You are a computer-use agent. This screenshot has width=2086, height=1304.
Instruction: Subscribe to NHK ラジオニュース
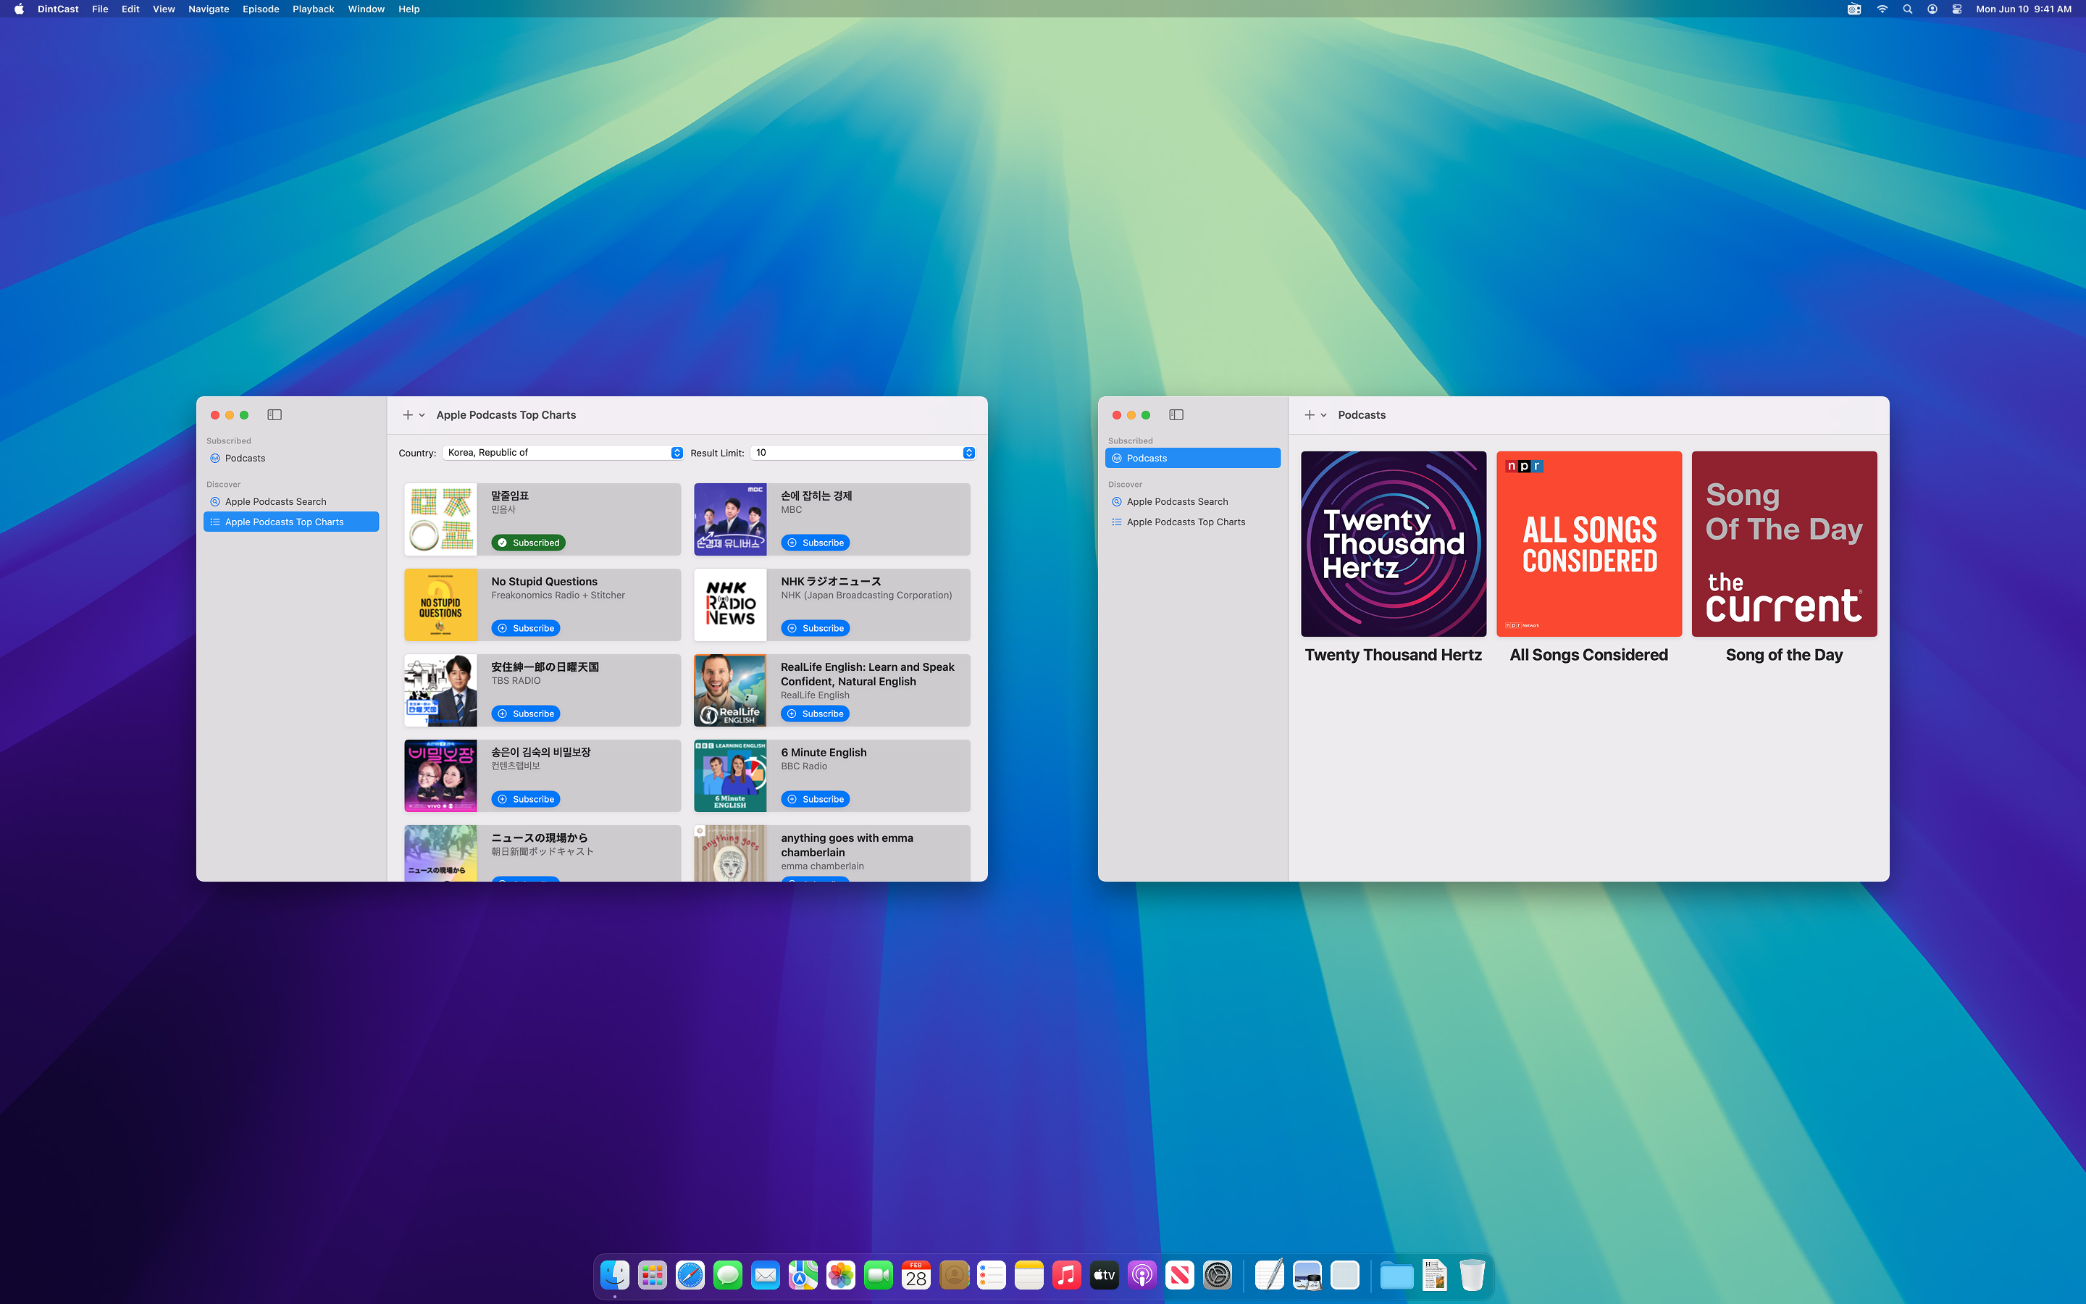816,628
